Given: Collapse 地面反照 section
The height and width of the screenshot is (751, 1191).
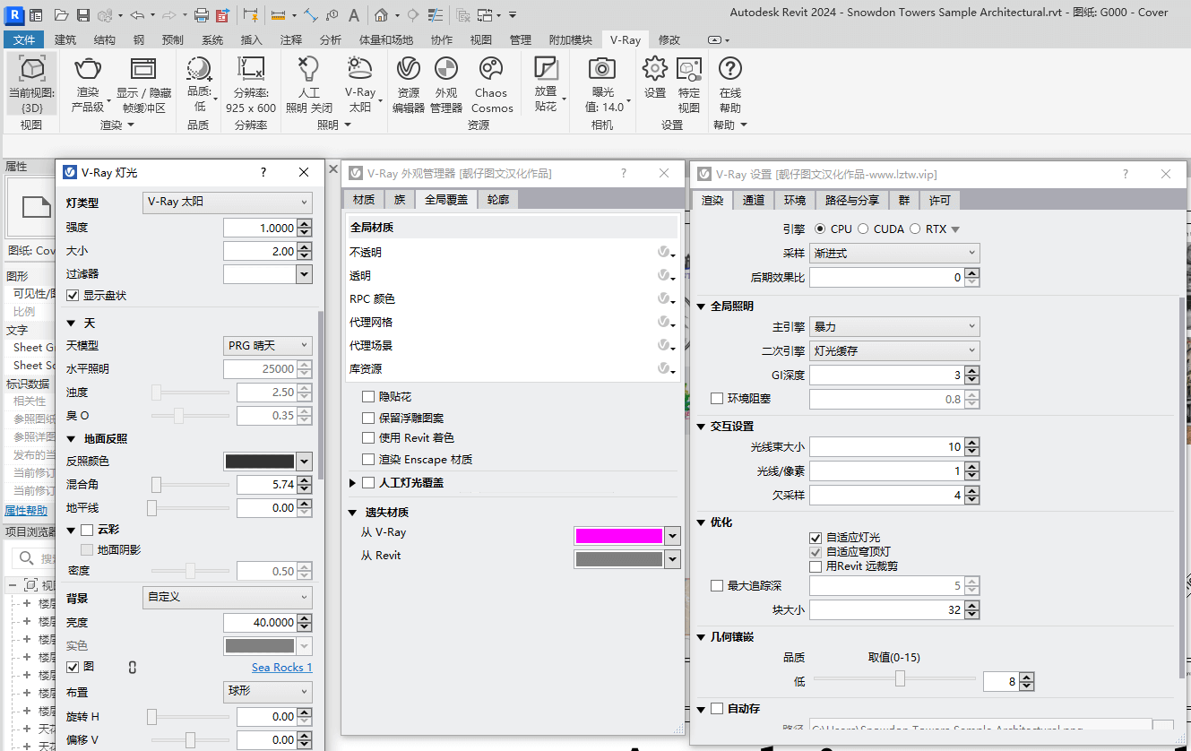Looking at the screenshot, I should 72,439.
